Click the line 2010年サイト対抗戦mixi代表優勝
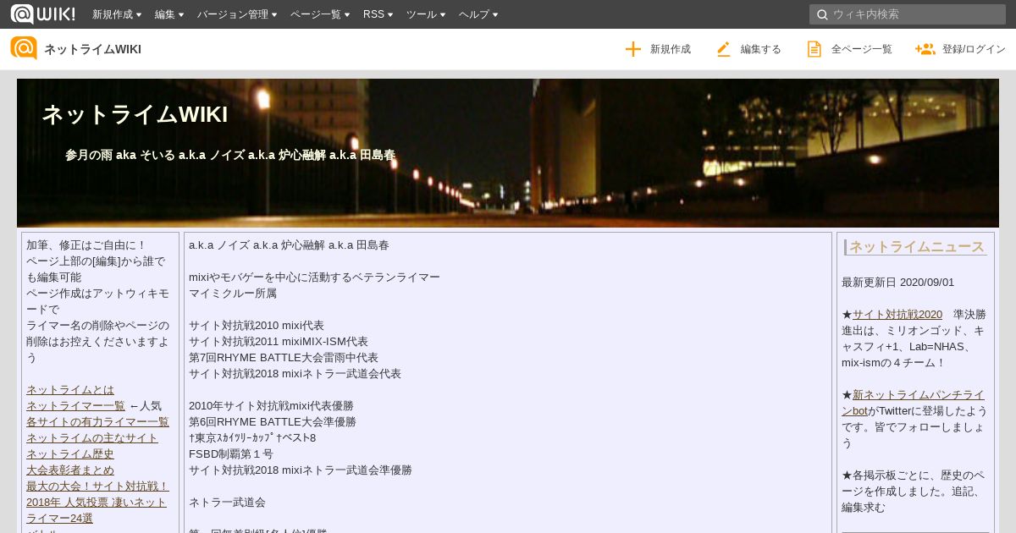This screenshot has height=533, width=1016. 271,406
